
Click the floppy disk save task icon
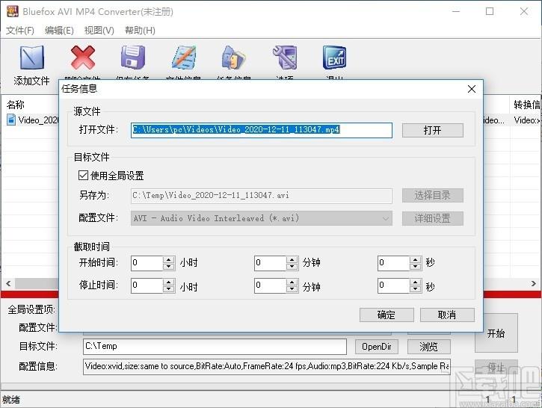point(132,58)
